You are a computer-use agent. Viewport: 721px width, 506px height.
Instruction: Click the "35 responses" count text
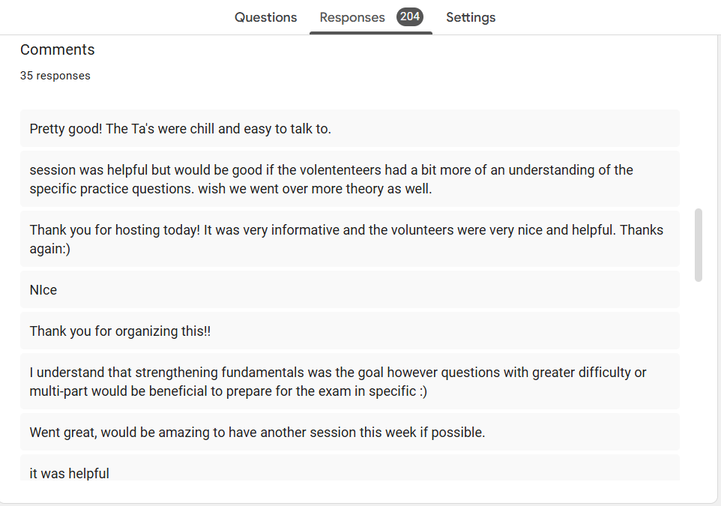[x=55, y=76]
